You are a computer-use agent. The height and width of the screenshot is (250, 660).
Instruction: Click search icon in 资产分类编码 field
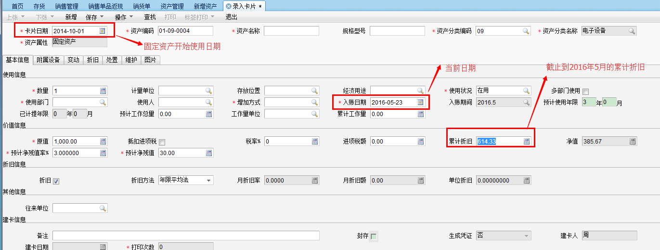(x=526, y=31)
